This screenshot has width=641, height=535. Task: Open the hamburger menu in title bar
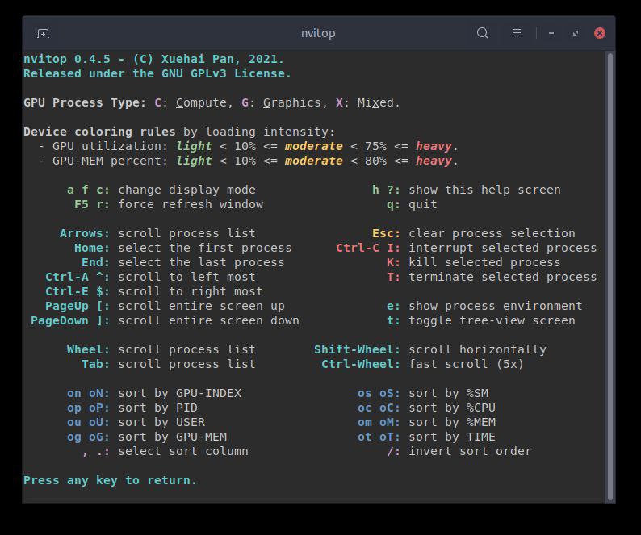517,33
